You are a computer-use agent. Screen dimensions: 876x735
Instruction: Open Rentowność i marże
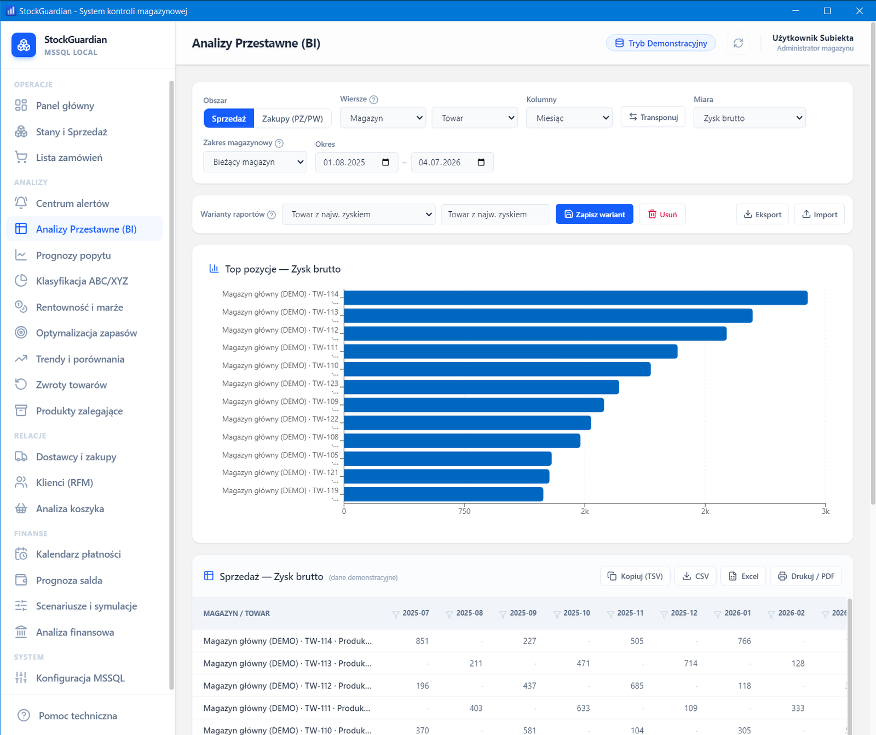[85, 308]
